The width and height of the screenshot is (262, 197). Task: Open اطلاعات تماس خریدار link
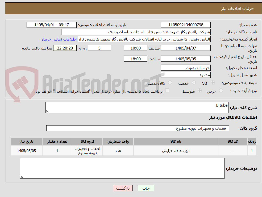(x=59, y=39)
